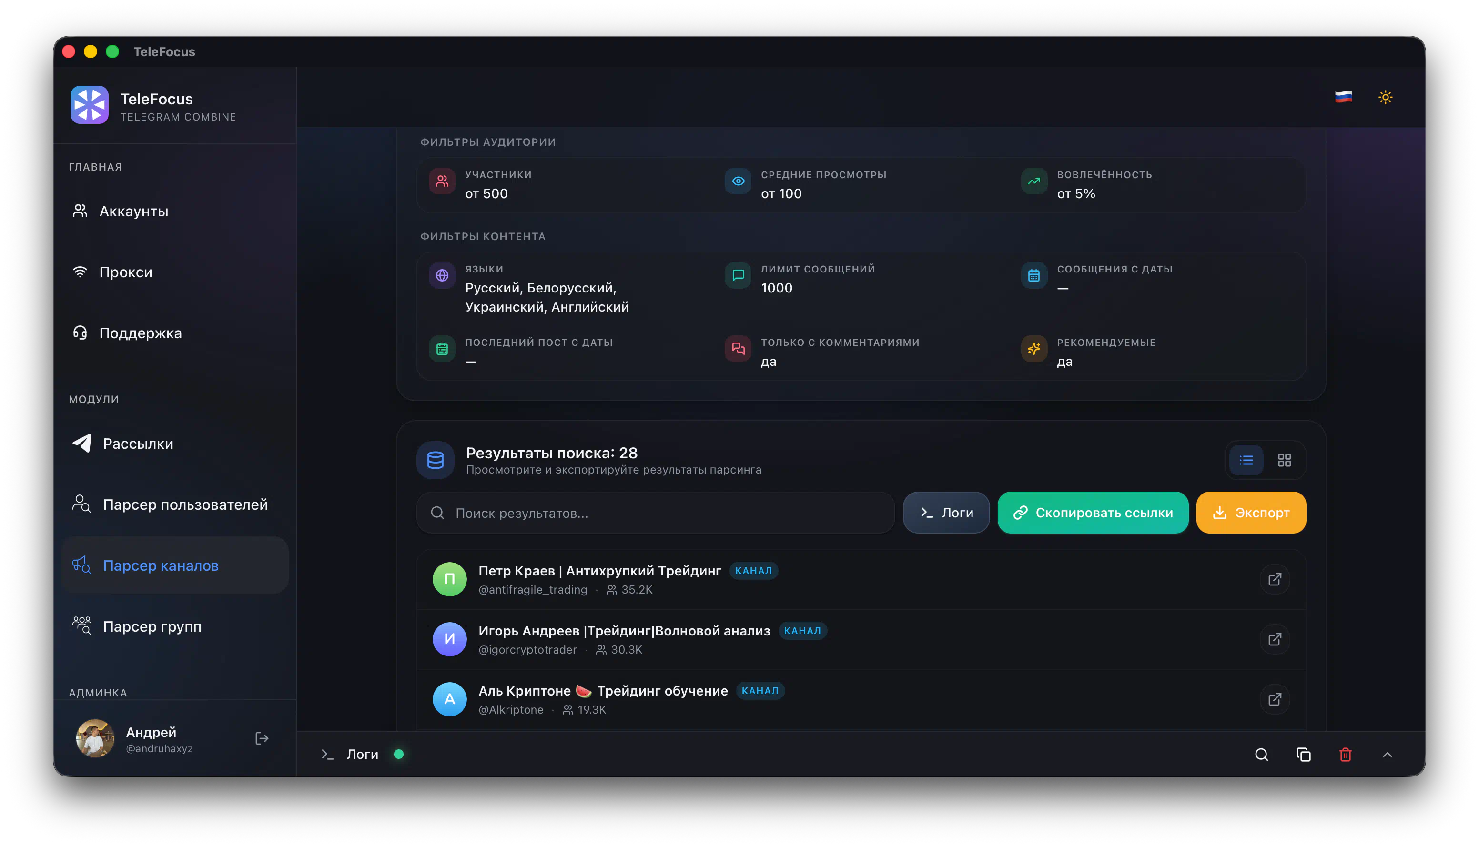
Task: Click the blue А avatar of Аль Криптоне
Action: 450,699
